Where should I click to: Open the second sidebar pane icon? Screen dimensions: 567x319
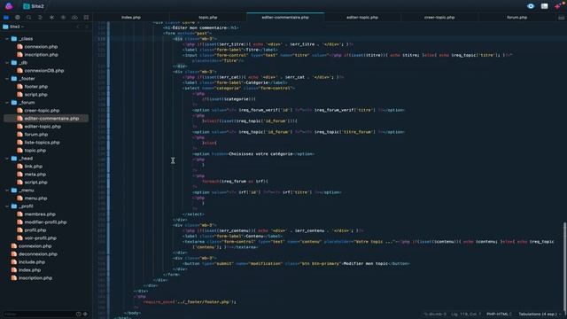18,18
